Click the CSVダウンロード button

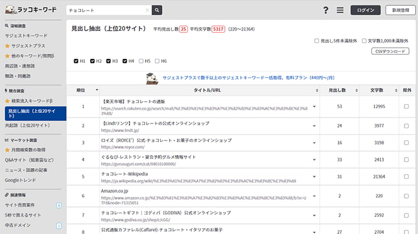390,51
